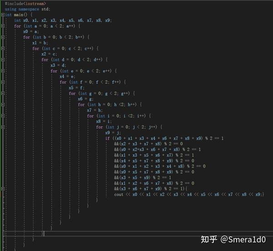Collapse the for loop with variable f
Image resolution: width=273 pixels, height=251 pixels.
3,82
